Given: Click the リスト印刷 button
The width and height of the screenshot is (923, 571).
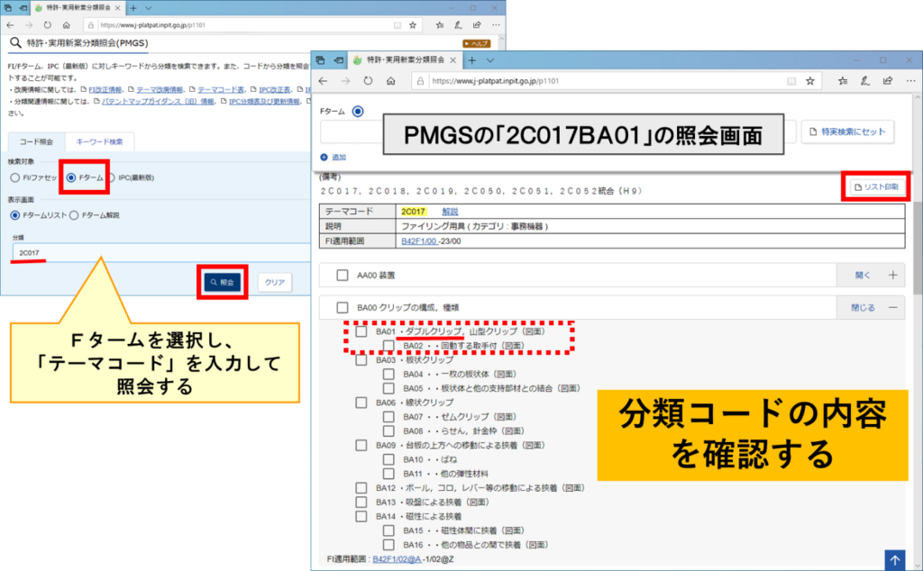Looking at the screenshot, I should 875,186.
